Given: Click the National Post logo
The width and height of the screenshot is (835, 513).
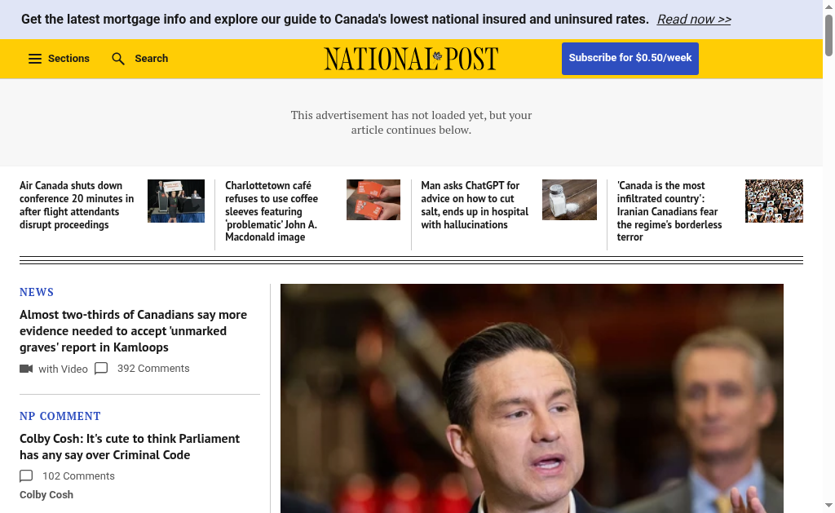Looking at the screenshot, I should 411,59.
